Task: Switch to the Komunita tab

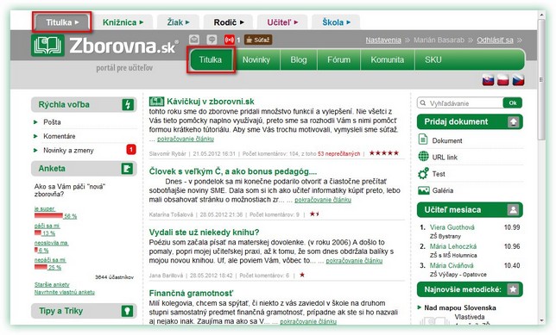Action: click(x=387, y=59)
